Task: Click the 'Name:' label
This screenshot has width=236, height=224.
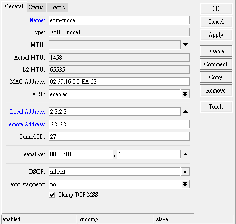Action: pyautogui.click(x=37, y=20)
